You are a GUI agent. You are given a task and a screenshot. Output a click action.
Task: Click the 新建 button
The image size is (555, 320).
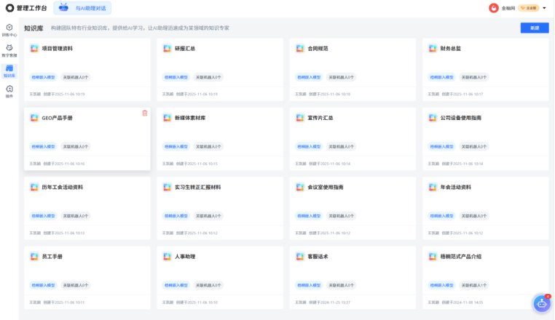pos(535,28)
